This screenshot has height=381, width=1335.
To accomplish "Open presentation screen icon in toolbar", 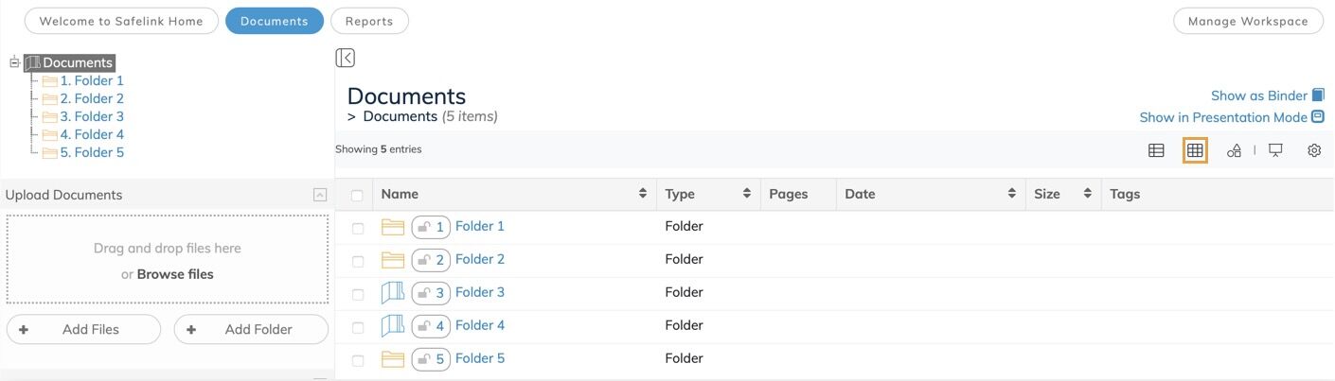I will pyautogui.click(x=1275, y=150).
